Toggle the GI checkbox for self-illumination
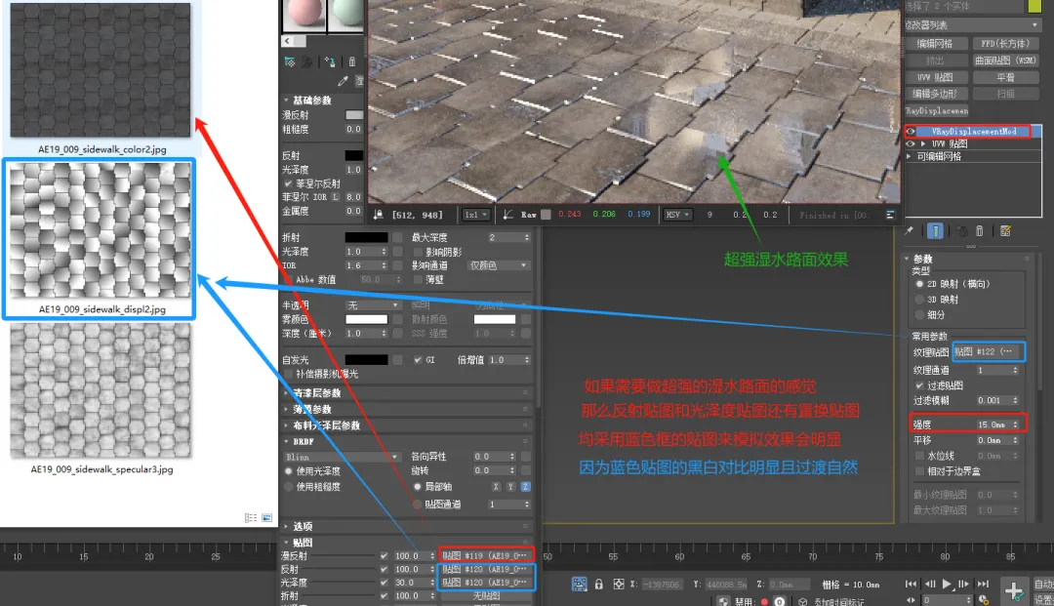The width and height of the screenshot is (1054, 606). coord(418,360)
